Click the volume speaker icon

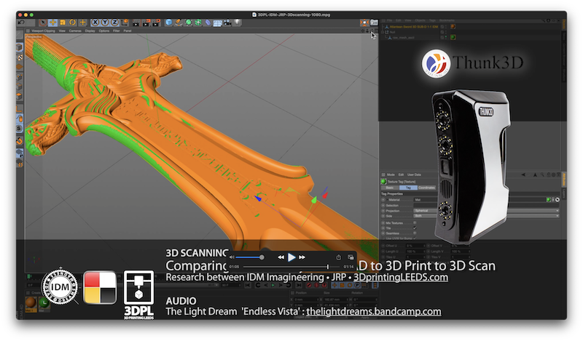pos(232,257)
